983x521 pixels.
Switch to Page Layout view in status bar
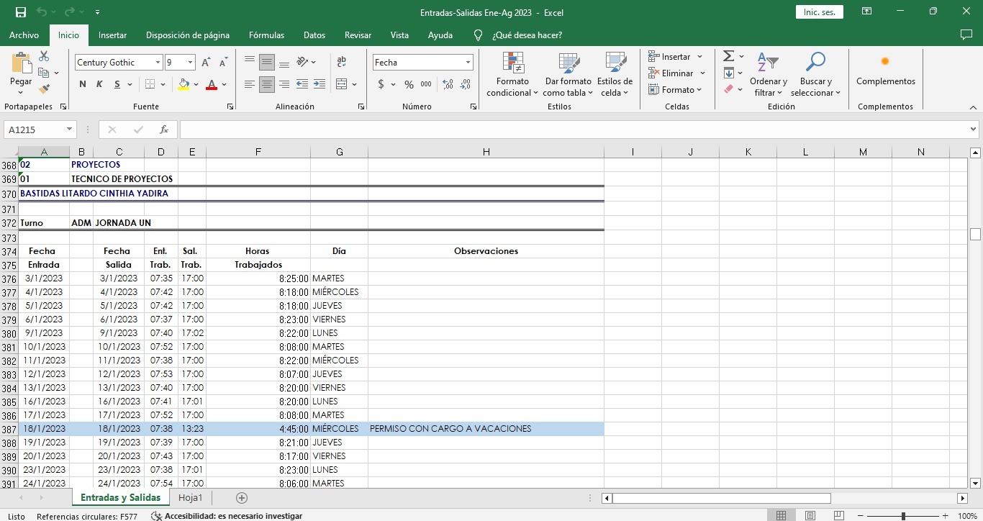(x=810, y=516)
